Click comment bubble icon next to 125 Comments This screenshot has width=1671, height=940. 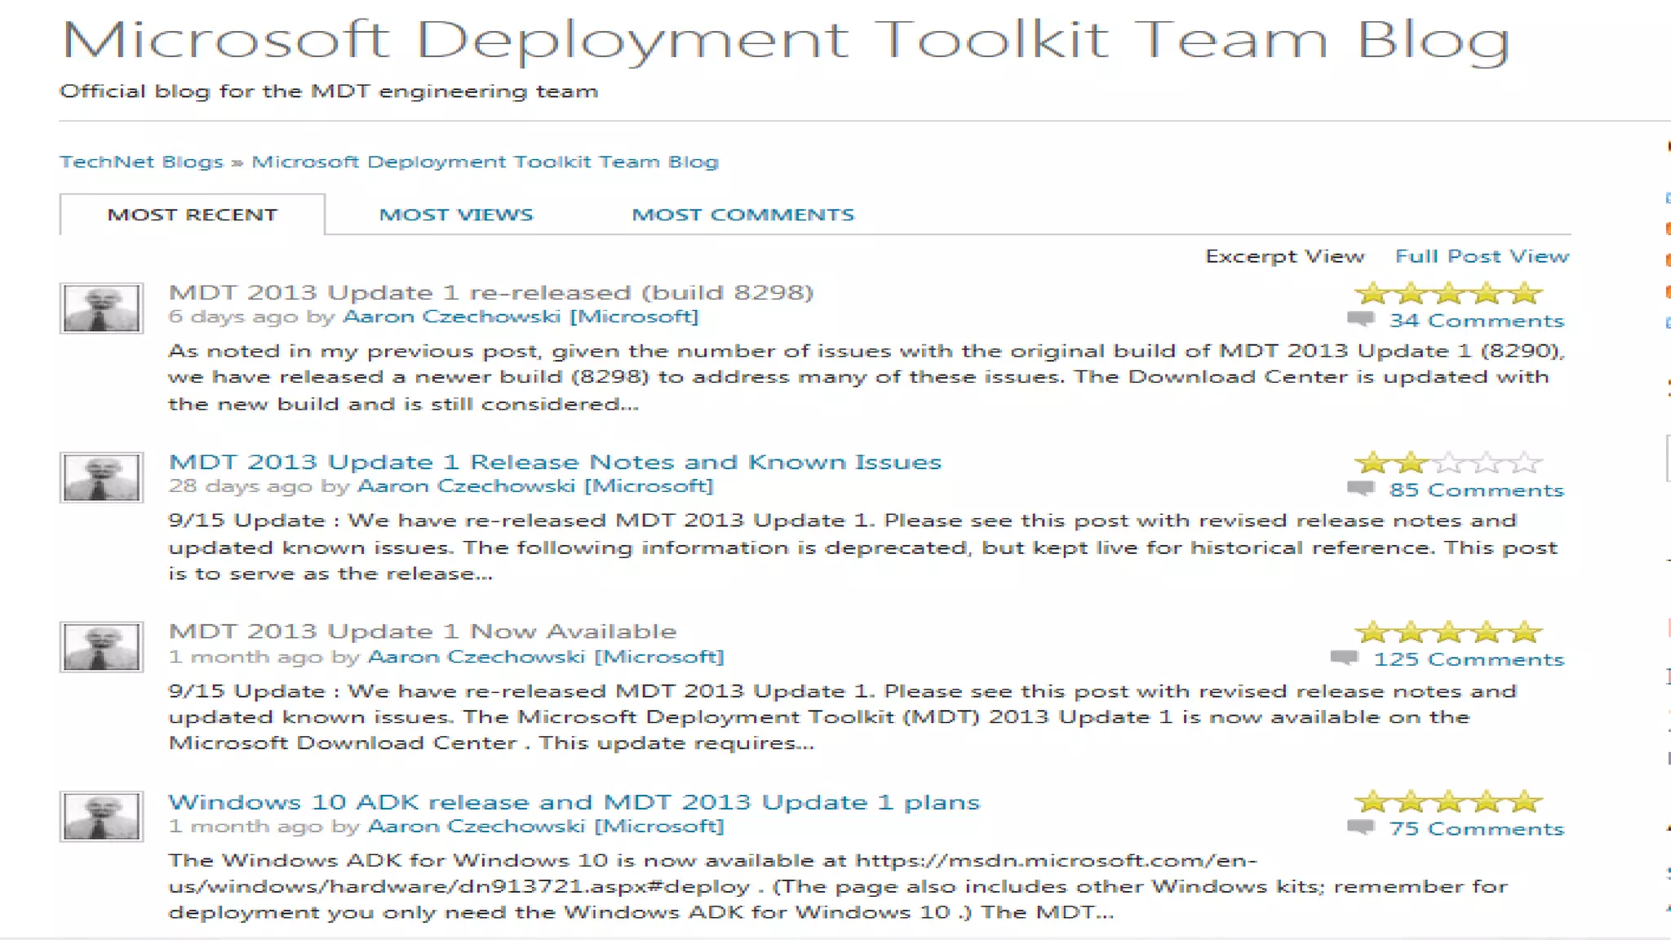coord(1344,658)
